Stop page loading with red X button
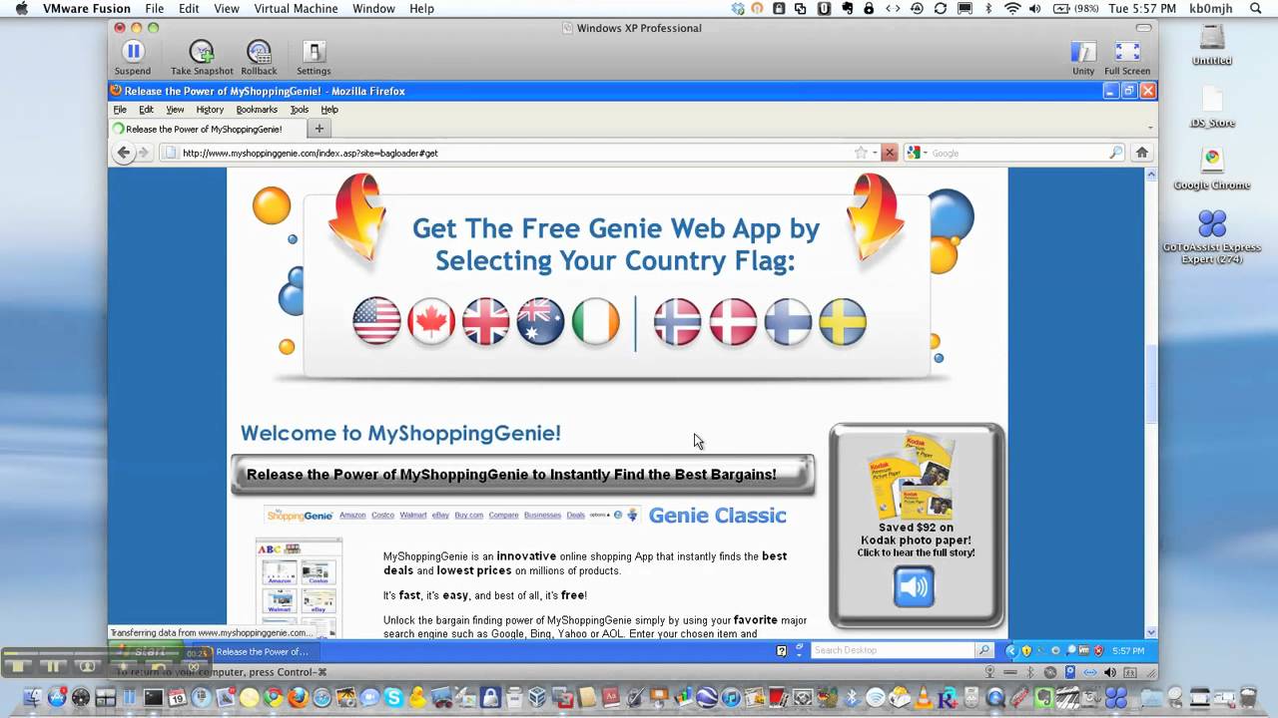This screenshot has width=1278, height=718. [x=889, y=153]
